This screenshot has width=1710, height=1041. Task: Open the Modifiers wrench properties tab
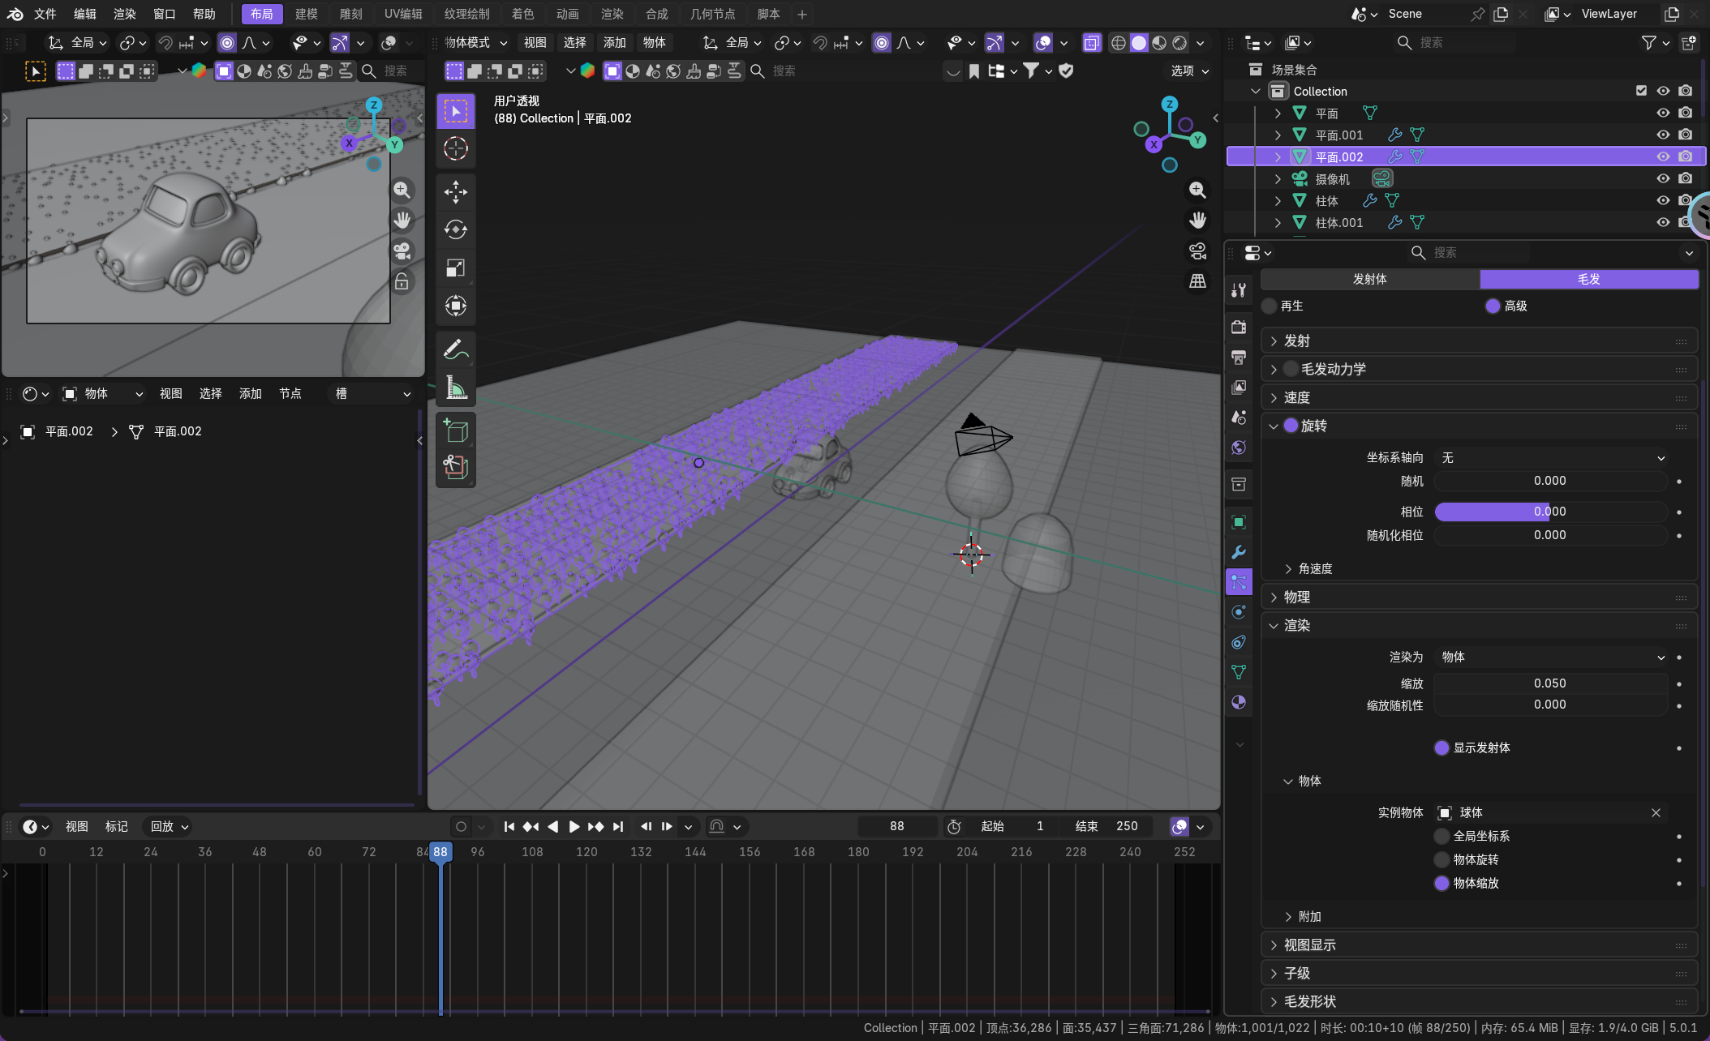pyautogui.click(x=1239, y=552)
